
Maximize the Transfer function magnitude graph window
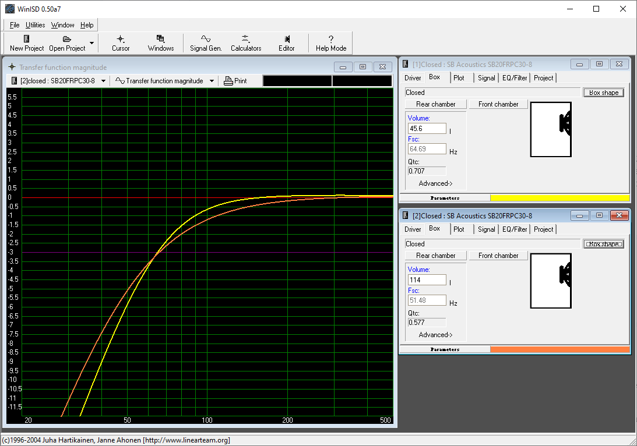363,67
